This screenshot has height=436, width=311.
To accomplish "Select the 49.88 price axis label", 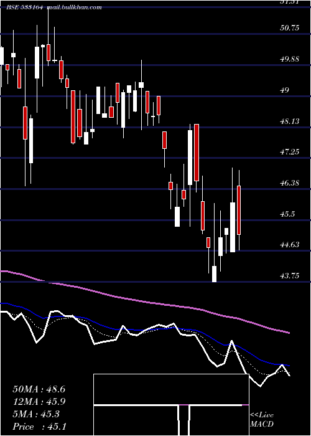I will (290, 59).
